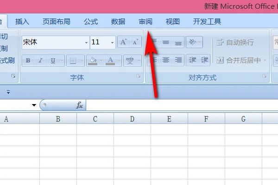
Task: Toggle 自动换行 wrap text
Action: pyautogui.click(x=235, y=42)
